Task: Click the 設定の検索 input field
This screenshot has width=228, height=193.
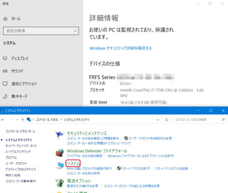Action: [x=41, y=31]
